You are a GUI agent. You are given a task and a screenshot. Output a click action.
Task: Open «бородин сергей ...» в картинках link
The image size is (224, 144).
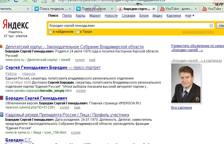point(197,61)
